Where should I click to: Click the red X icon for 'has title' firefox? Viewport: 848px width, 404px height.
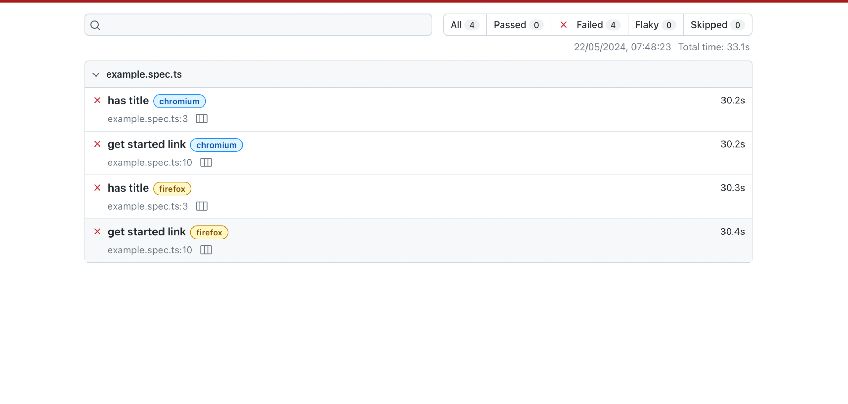pyautogui.click(x=98, y=188)
